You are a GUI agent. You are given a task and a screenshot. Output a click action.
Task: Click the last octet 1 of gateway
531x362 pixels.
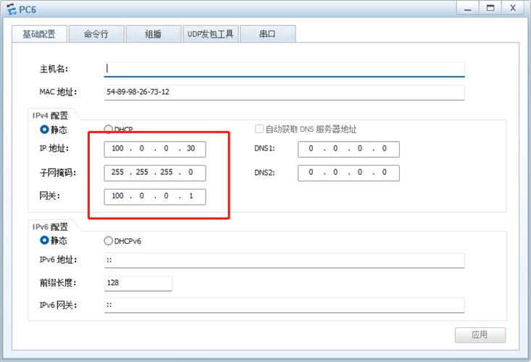pos(191,196)
